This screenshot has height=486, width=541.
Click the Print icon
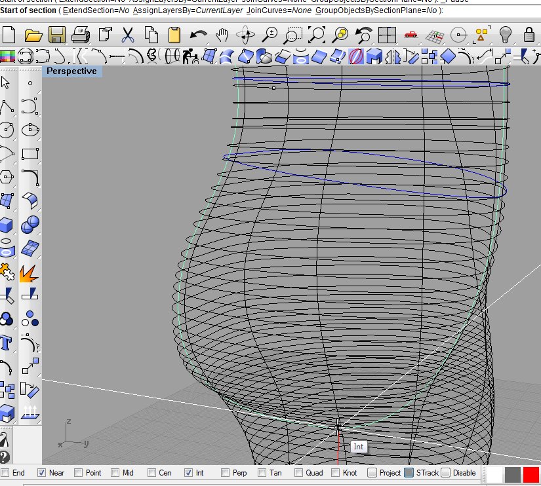[x=81, y=34]
